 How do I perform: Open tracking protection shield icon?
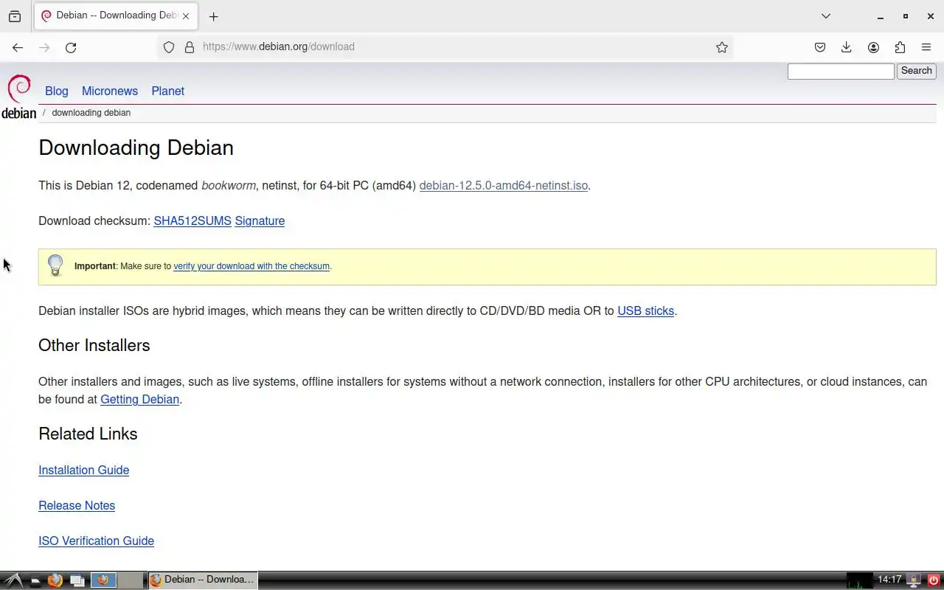pos(169,47)
